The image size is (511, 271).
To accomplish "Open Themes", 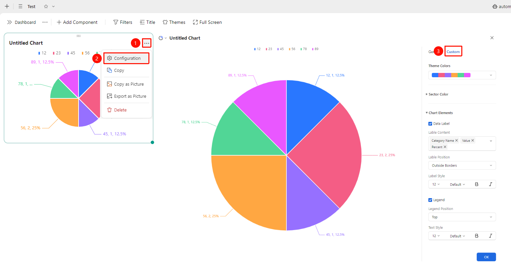I will click(174, 22).
